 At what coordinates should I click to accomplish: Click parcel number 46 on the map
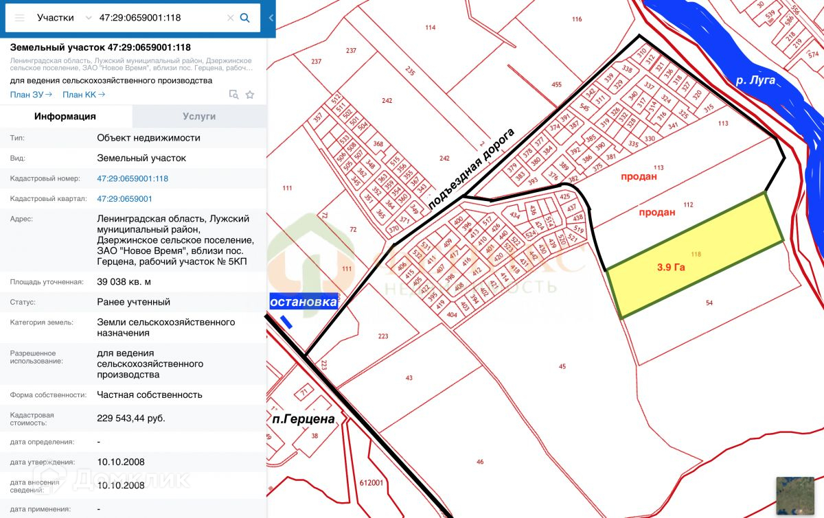pyautogui.click(x=480, y=462)
